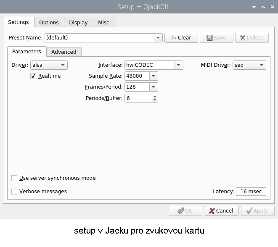Click the Latency: label
The image size is (278, 247).
point(223,192)
